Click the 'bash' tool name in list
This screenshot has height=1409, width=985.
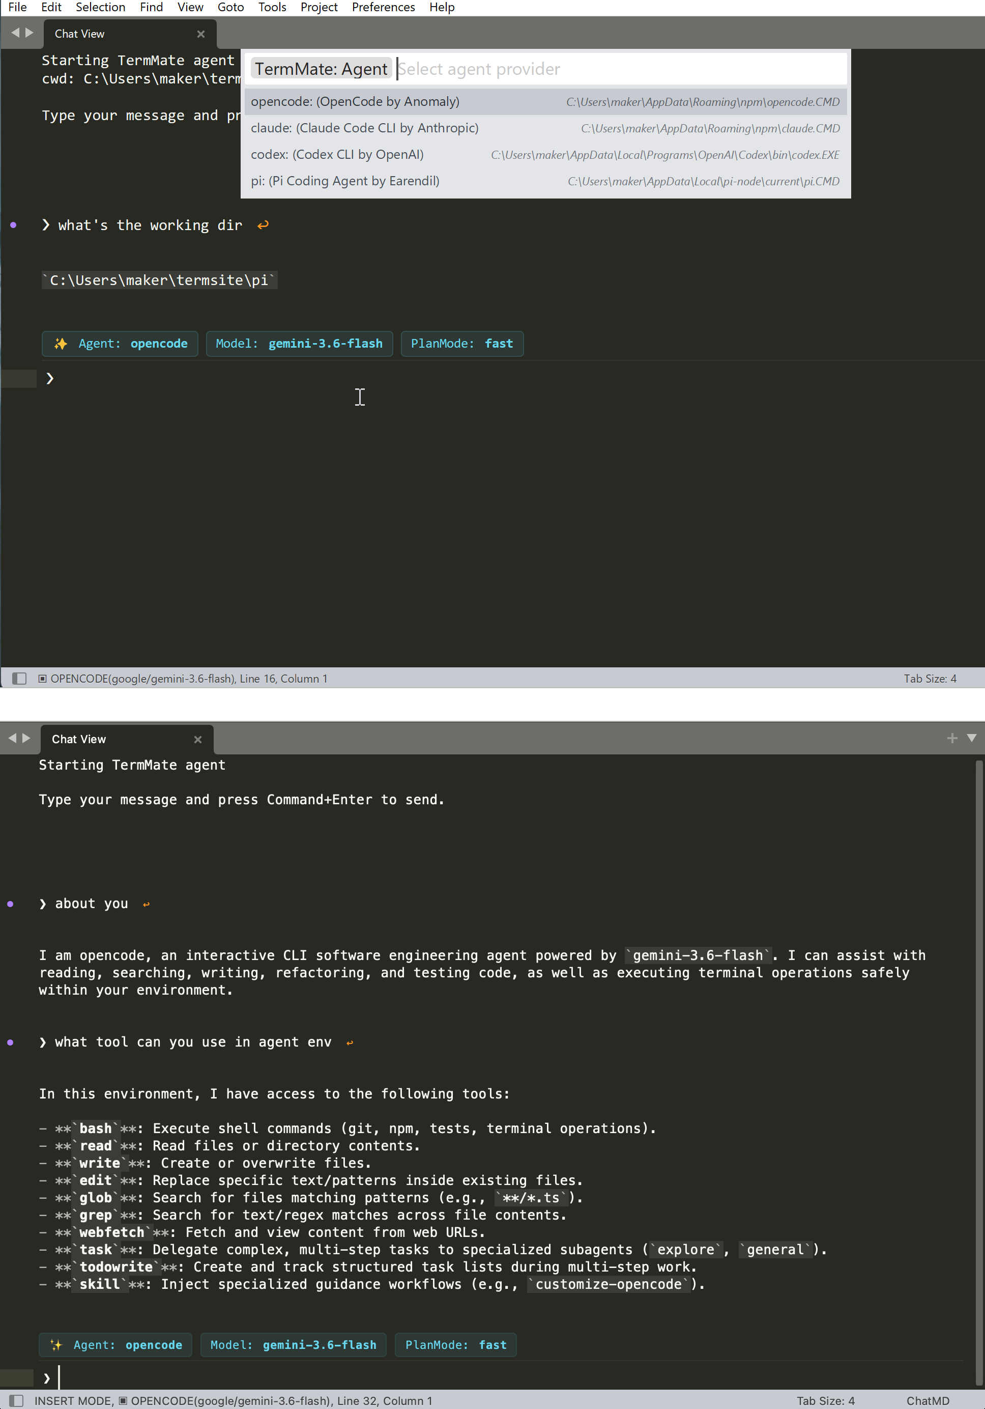pos(96,1129)
